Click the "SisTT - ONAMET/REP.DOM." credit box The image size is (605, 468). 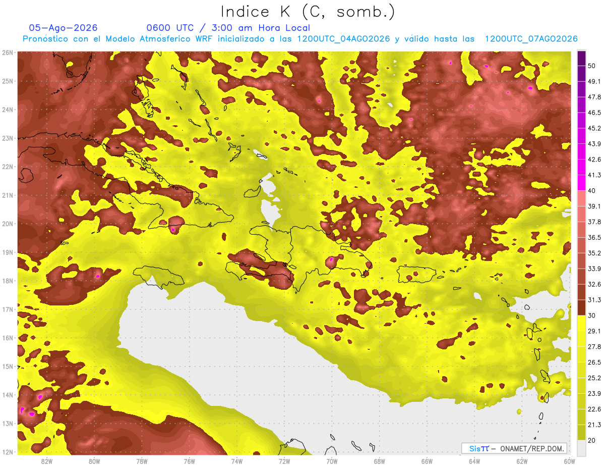pos(515,448)
